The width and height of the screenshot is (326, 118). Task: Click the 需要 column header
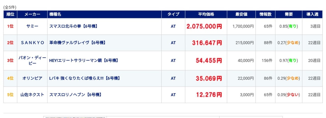coord(289,14)
